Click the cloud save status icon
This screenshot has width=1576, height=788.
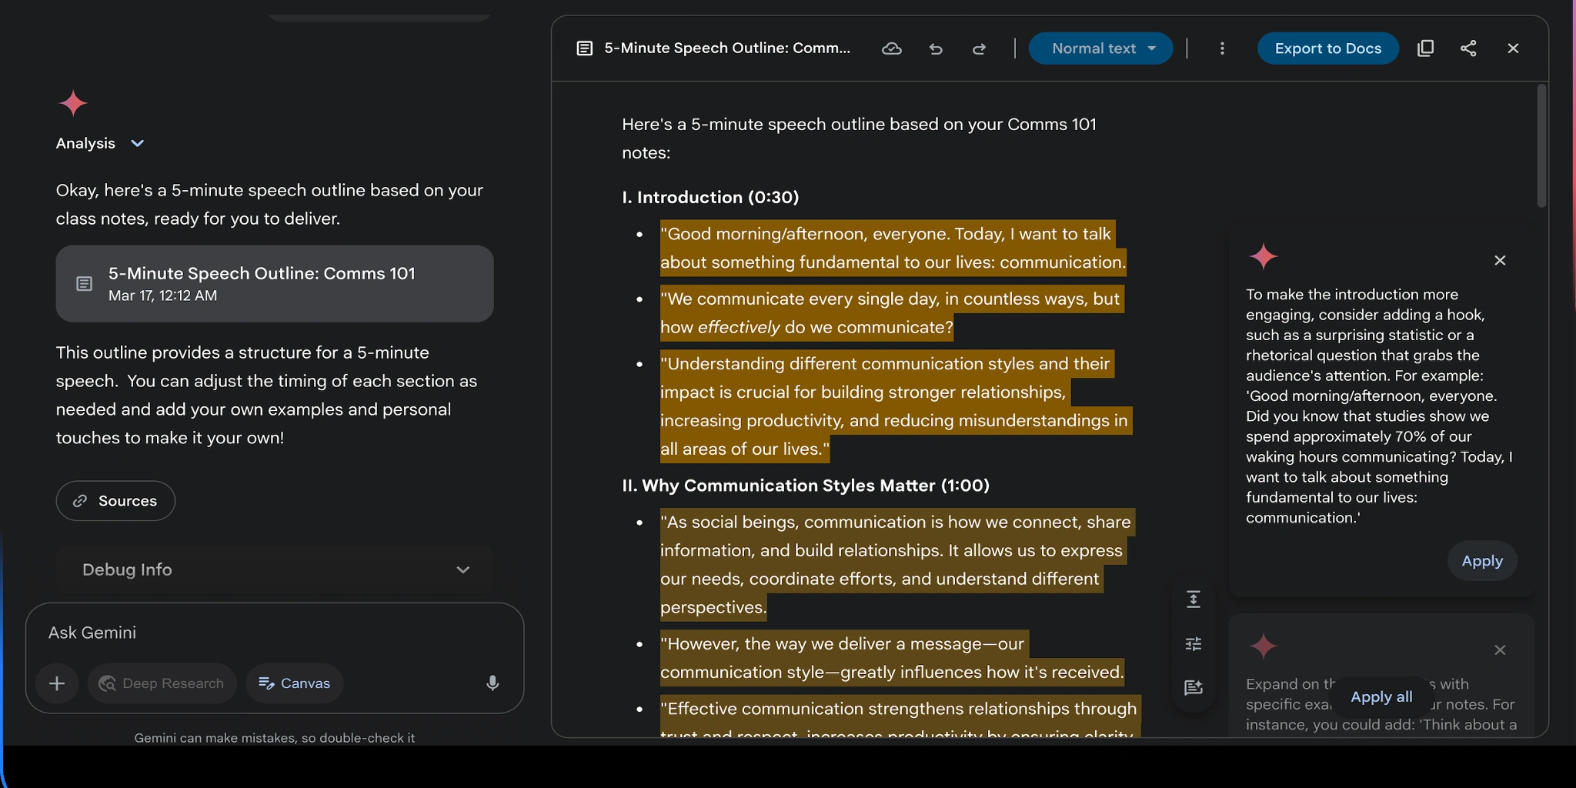pos(891,48)
